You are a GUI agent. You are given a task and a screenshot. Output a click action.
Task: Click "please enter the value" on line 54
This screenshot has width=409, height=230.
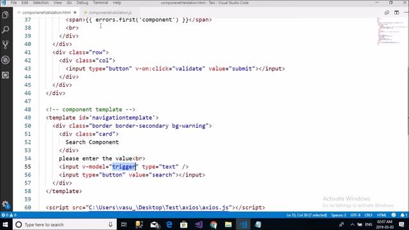pos(95,158)
